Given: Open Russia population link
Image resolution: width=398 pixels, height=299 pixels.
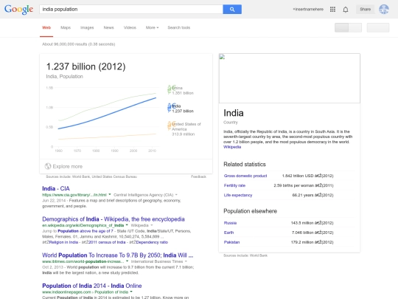Looking at the screenshot, I should pyautogui.click(x=230, y=223).
